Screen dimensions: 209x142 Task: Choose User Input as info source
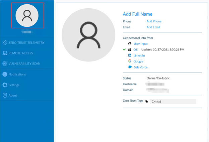click(x=141, y=44)
